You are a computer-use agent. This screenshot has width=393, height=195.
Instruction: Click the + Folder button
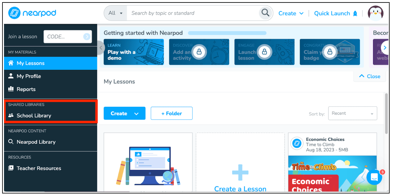tap(172, 113)
